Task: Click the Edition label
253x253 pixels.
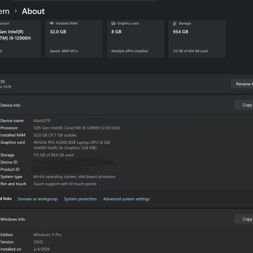Action: [x=7, y=235]
